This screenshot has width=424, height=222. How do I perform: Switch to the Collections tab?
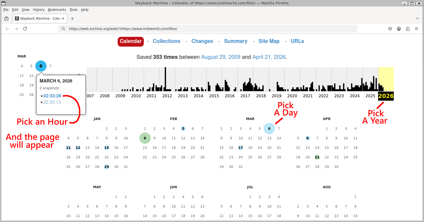point(166,41)
